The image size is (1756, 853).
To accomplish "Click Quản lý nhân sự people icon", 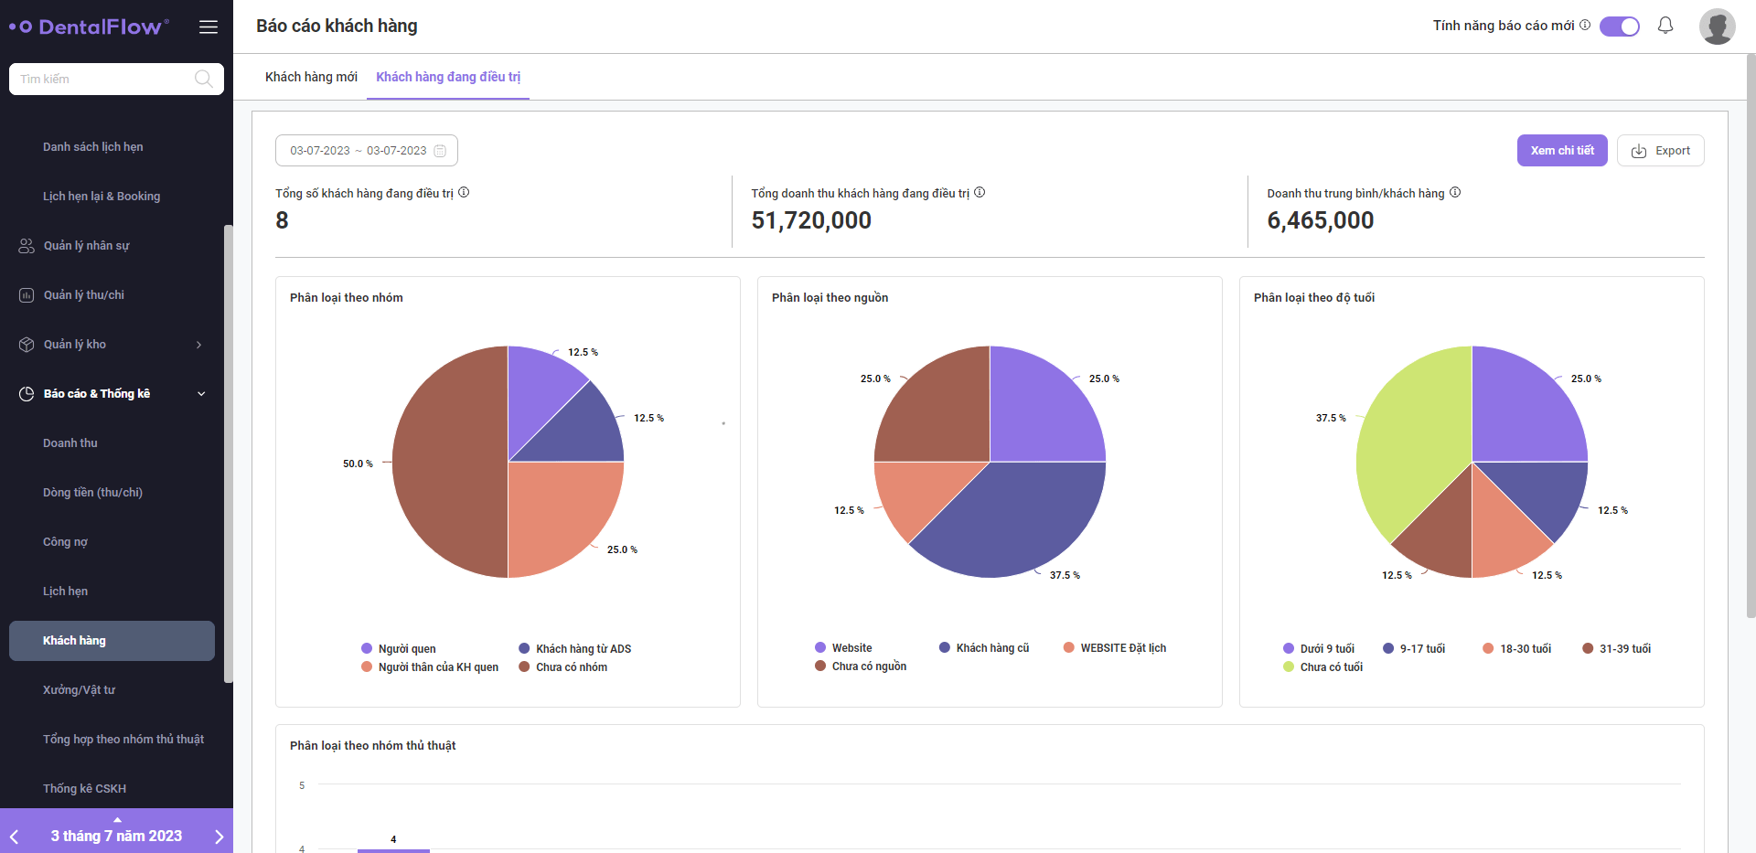I will [27, 246].
